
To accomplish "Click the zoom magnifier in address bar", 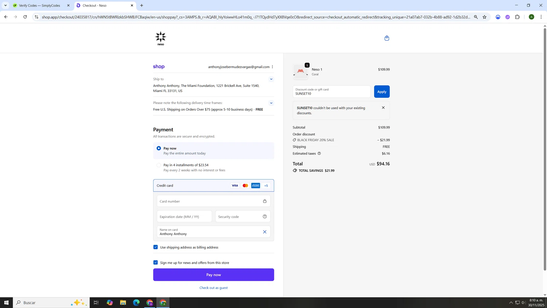I will [476, 17].
